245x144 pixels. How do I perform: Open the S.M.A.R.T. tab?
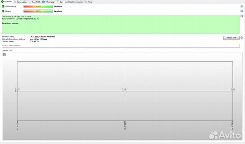35,2
